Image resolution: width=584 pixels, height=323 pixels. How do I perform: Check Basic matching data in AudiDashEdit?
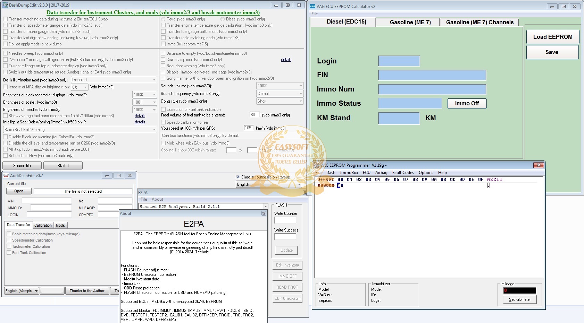tap(9, 234)
